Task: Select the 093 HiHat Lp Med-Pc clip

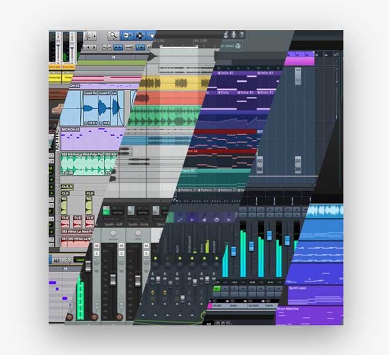Action: point(77,231)
